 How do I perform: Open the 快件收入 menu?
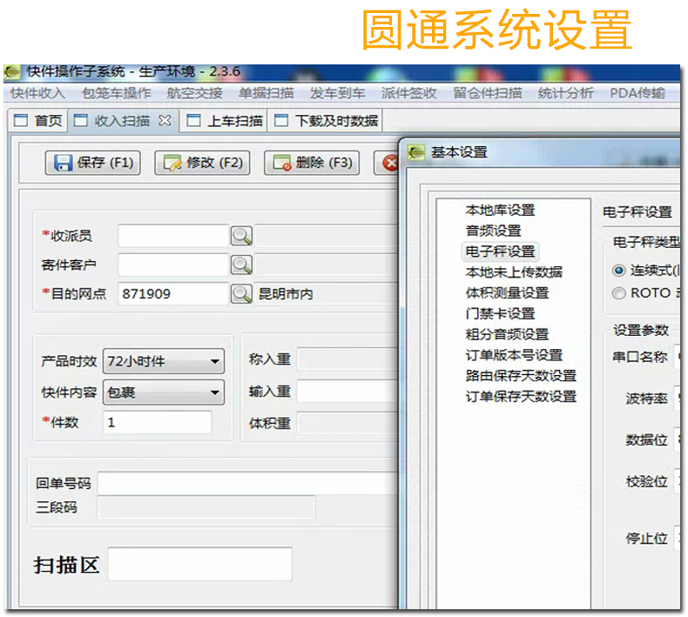37,93
